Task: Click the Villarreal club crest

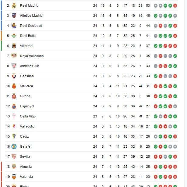Action: (x=14, y=46)
